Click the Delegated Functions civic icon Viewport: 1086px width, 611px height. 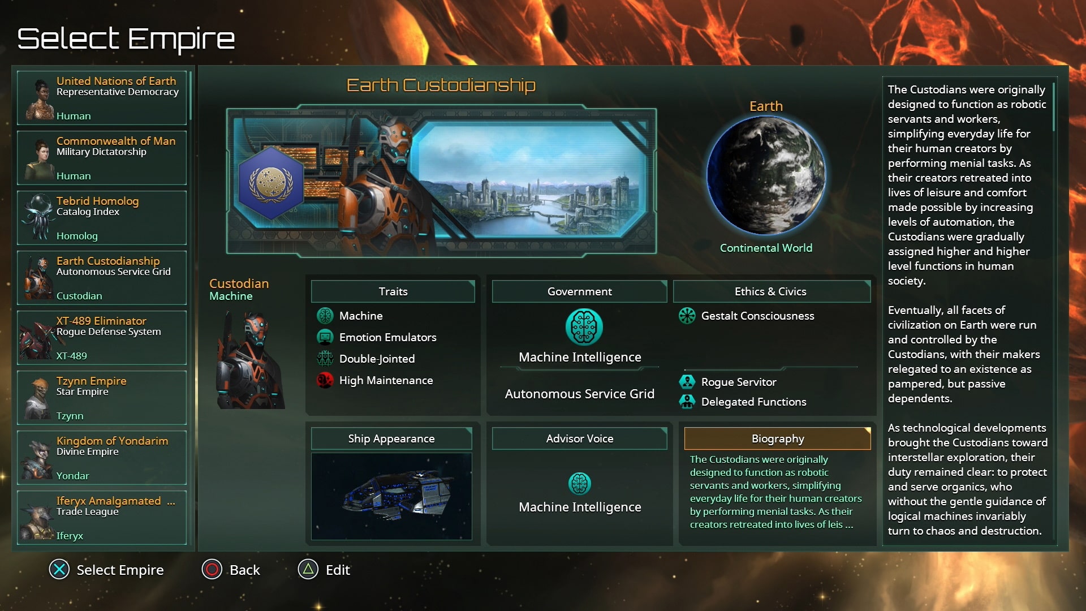[x=687, y=401]
